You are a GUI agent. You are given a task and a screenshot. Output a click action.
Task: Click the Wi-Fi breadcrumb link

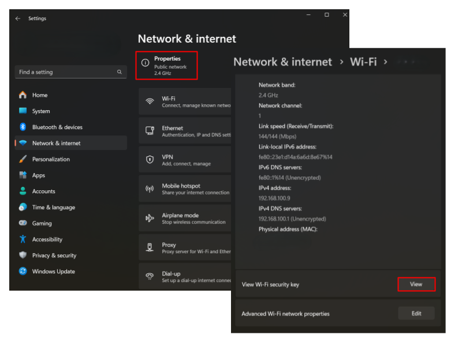pos(363,62)
